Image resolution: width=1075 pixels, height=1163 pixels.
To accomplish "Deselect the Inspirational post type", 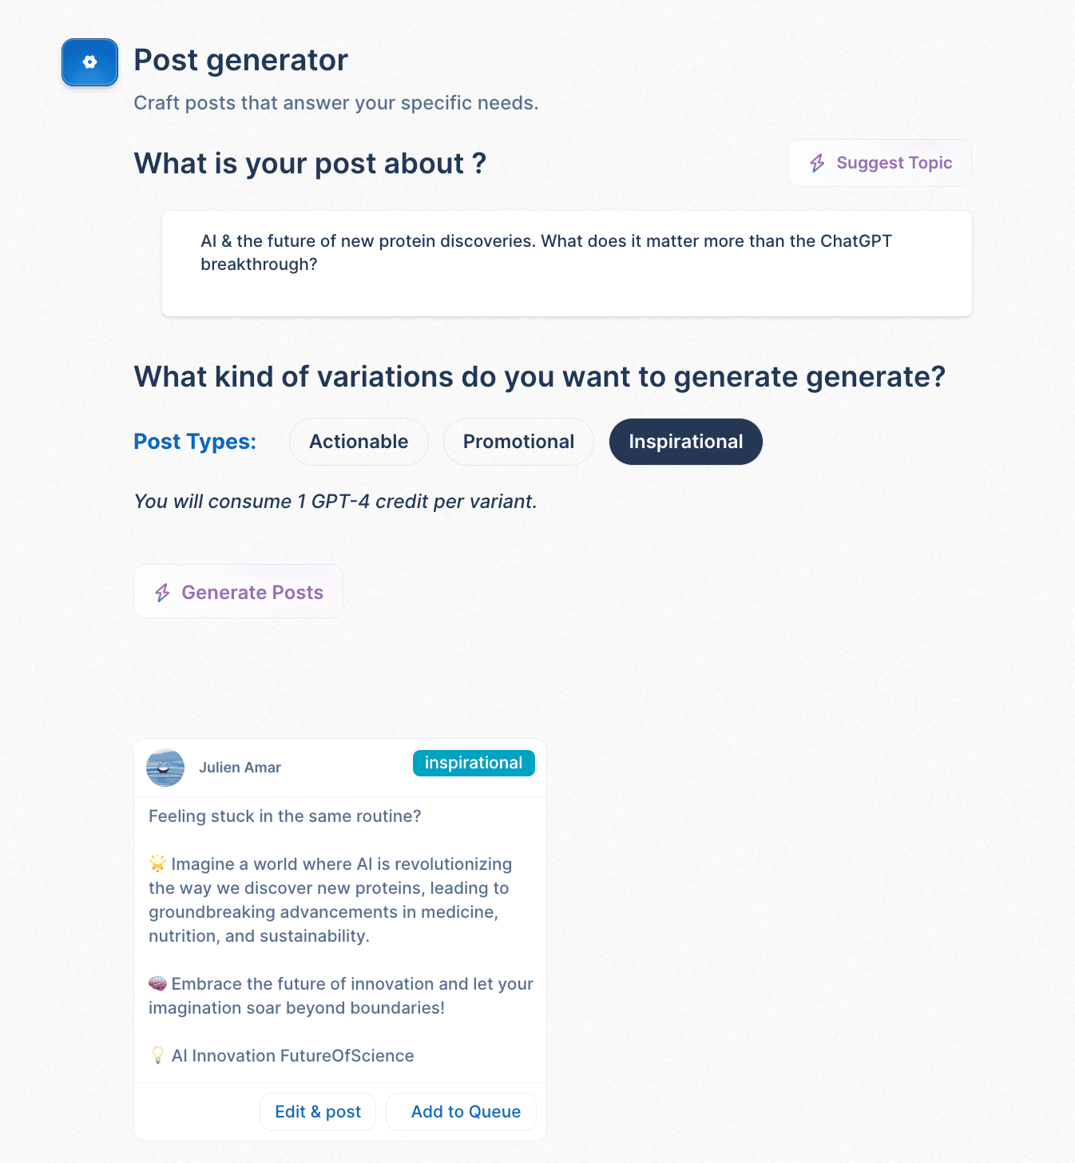I will pos(686,442).
